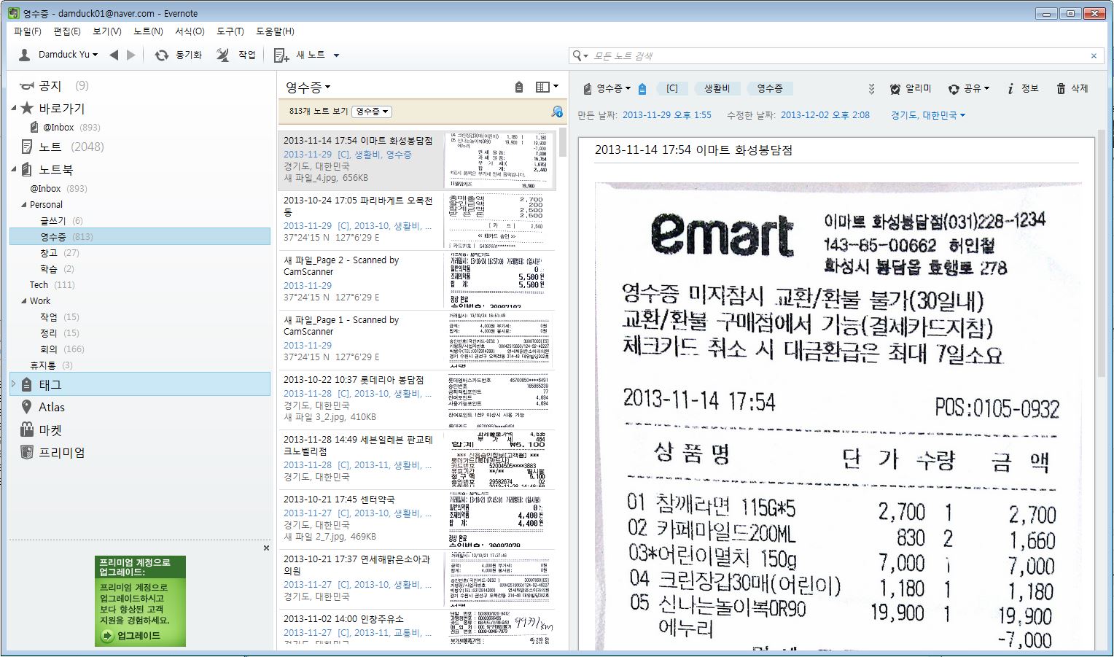Go forward with the right navigation arrow

click(x=131, y=55)
